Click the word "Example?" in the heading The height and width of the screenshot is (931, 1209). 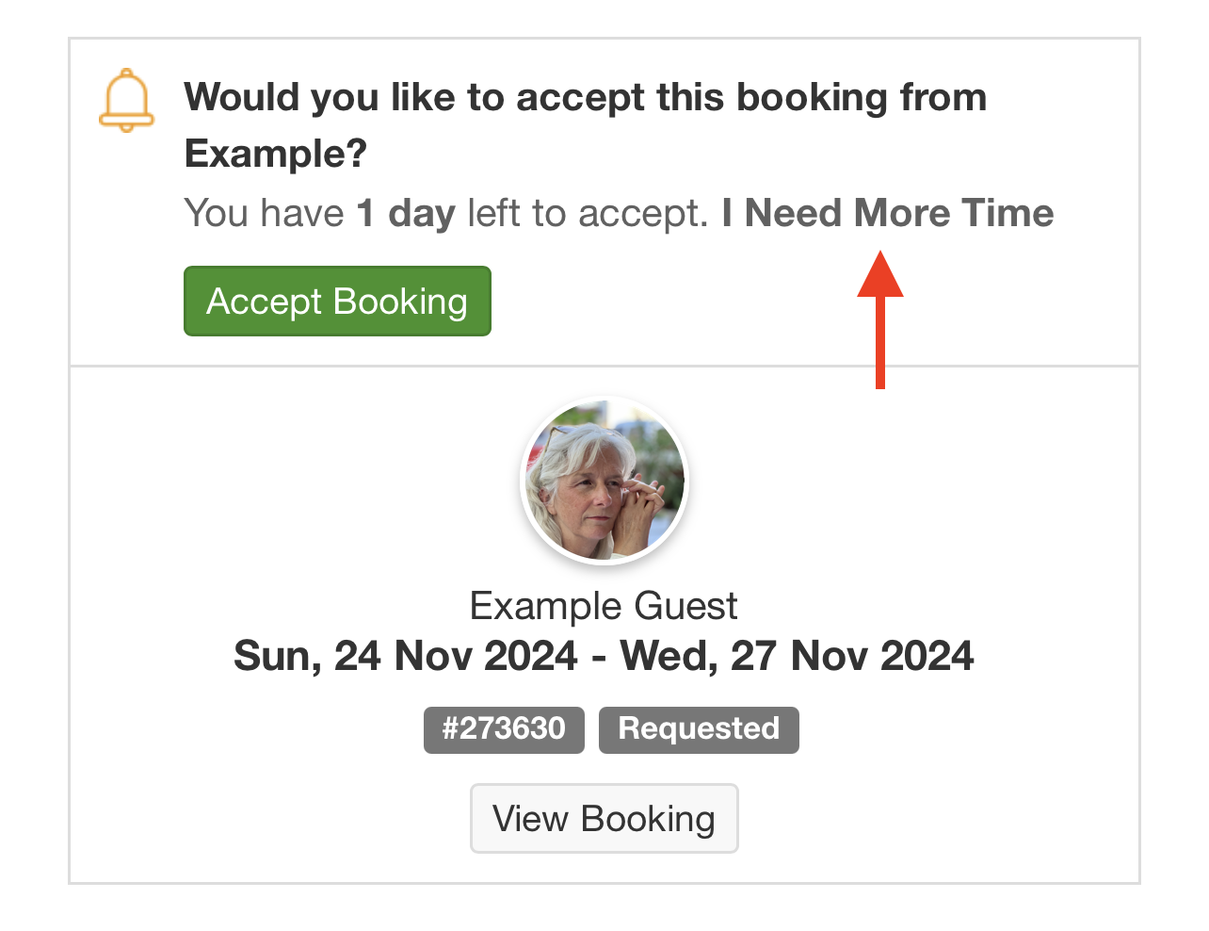pyautogui.click(x=276, y=154)
